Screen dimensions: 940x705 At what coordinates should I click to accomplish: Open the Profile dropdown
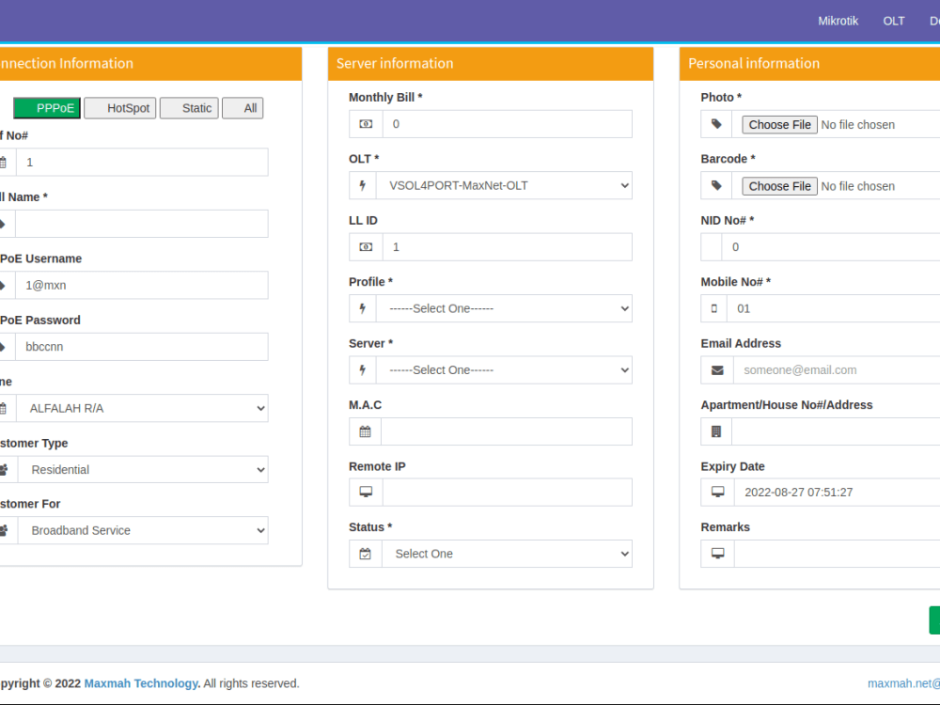505,307
